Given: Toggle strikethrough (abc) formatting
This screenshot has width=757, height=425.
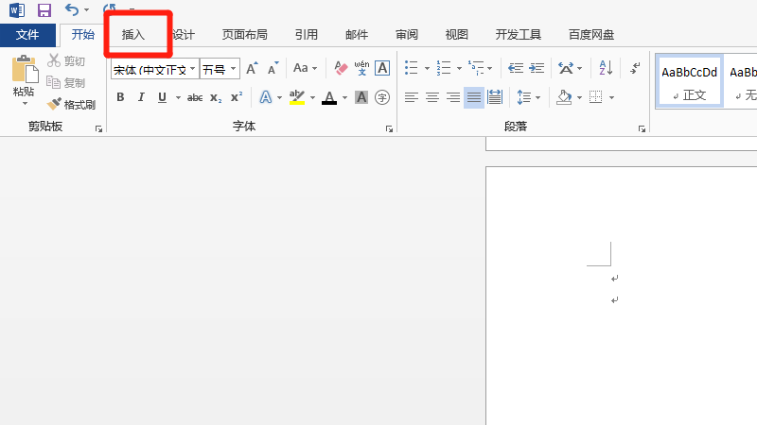Looking at the screenshot, I should [195, 97].
